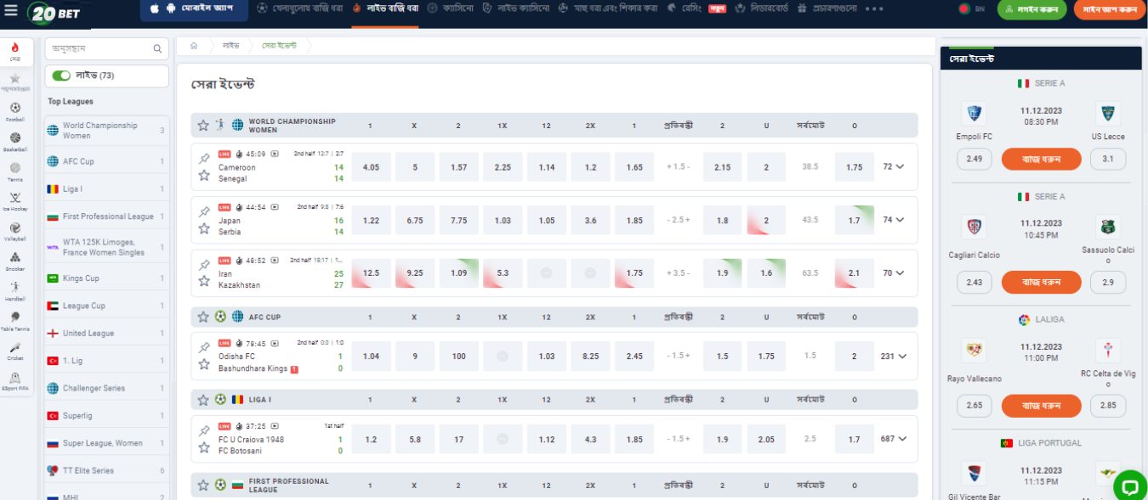The width and height of the screenshot is (1148, 500).
Task: Open the three-dot more menu in top navigation
Action: [874, 8]
